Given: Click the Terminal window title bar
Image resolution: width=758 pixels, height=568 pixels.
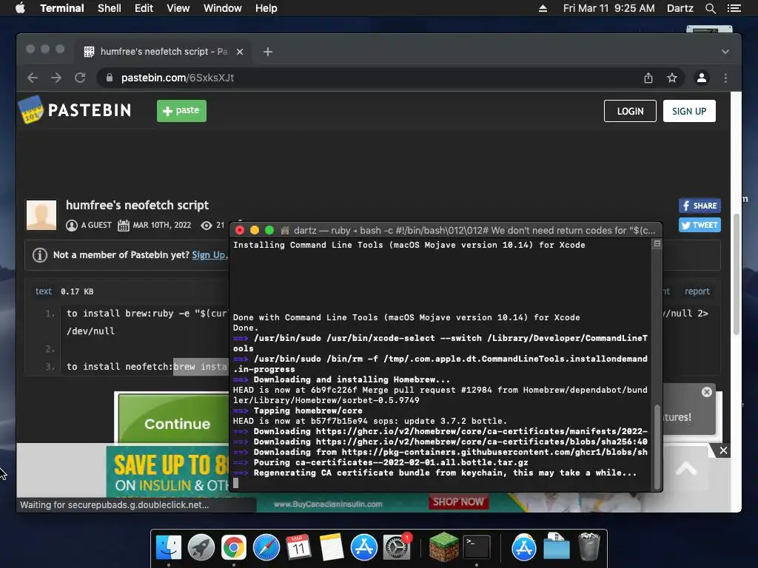Looking at the screenshot, I should click(446, 231).
